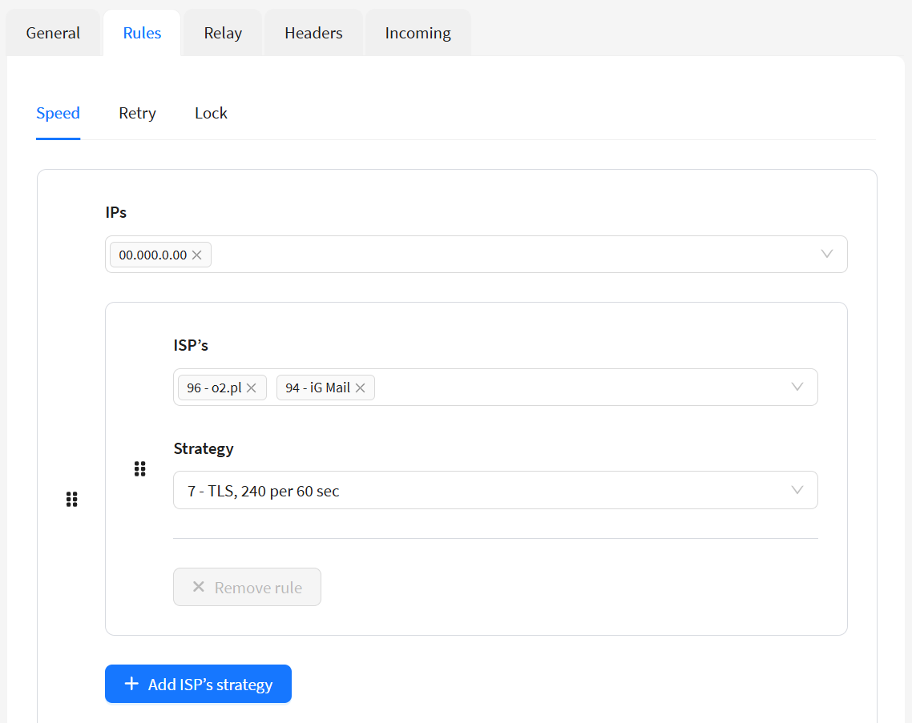Open the General tab
This screenshot has height=723, width=912.
53,33
